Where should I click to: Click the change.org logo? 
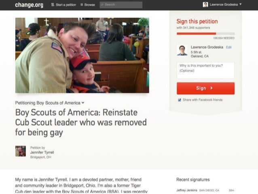(29, 5)
